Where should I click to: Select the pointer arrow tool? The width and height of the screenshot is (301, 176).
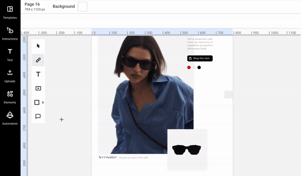pyautogui.click(x=38, y=46)
